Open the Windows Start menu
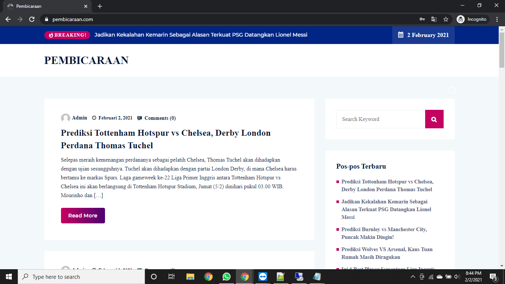The width and height of the screenshot is (505, 284). tap(9, 277)
